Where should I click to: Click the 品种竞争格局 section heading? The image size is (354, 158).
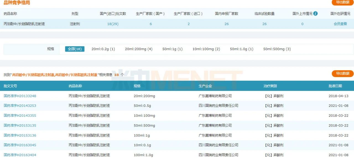tap(17, 3)
